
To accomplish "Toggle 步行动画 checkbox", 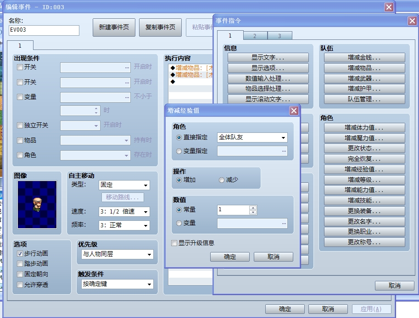I will [x=20, y=253].
